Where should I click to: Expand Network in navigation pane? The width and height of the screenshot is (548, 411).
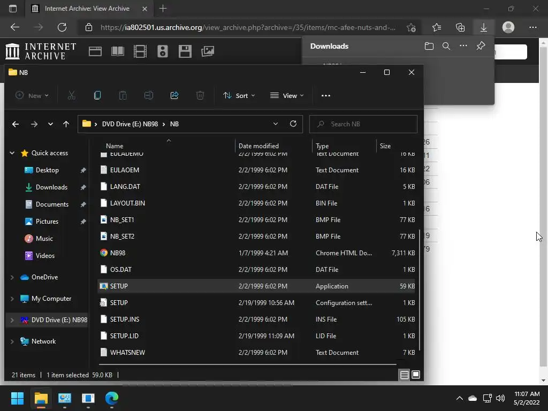[12, 341]
